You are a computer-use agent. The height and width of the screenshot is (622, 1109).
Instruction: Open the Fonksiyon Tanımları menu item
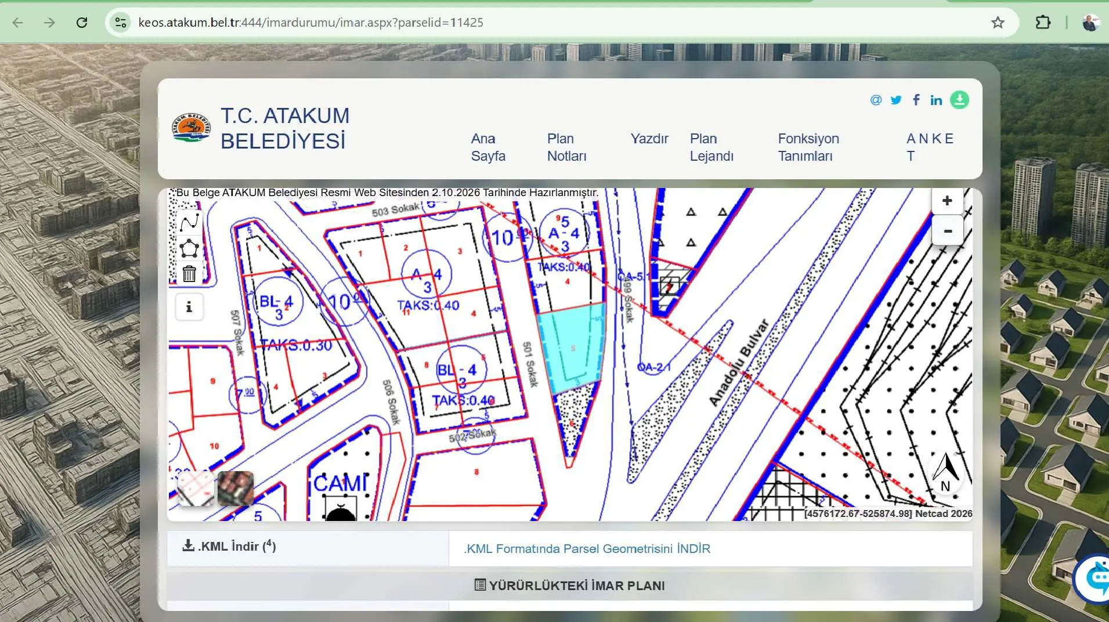[x=808, y=147]
